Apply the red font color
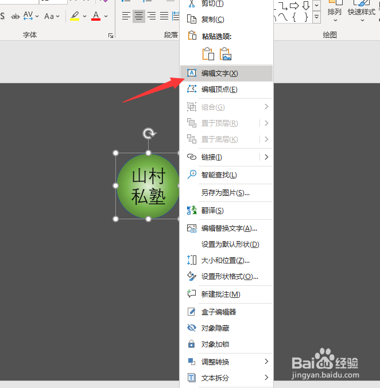The width and height of the screenshot is (380, 388). (96, 16)
